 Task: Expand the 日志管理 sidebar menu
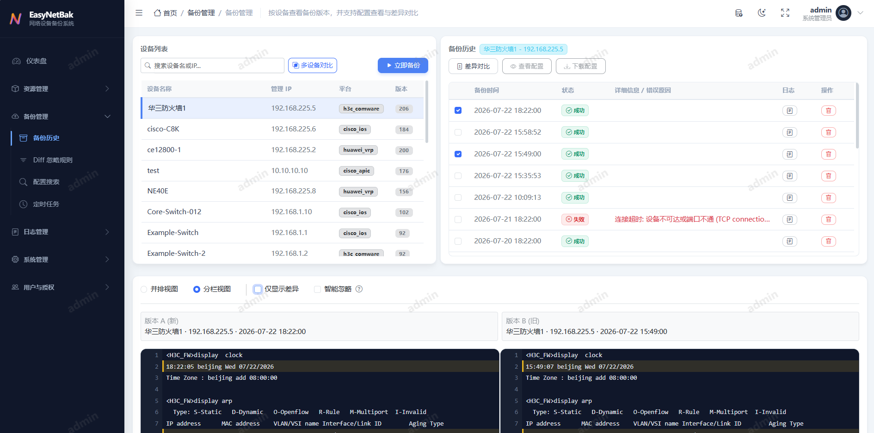coord(62,232)
